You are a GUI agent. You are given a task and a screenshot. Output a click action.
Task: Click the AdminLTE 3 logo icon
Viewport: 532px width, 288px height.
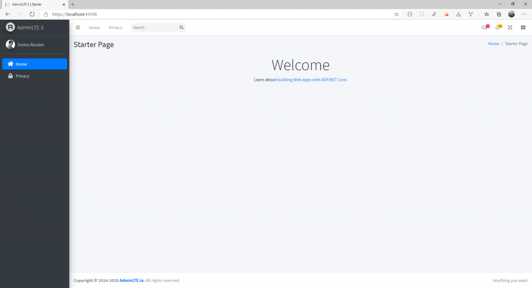click(x=10, y=27)
